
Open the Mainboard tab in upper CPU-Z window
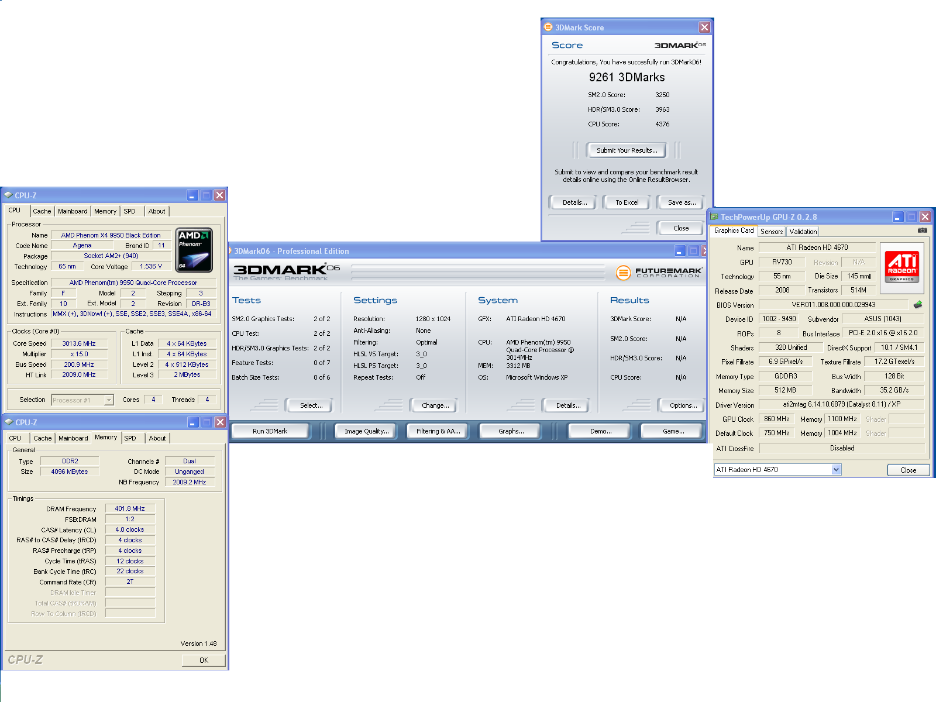pyautogui.click(x=73, y=211)
